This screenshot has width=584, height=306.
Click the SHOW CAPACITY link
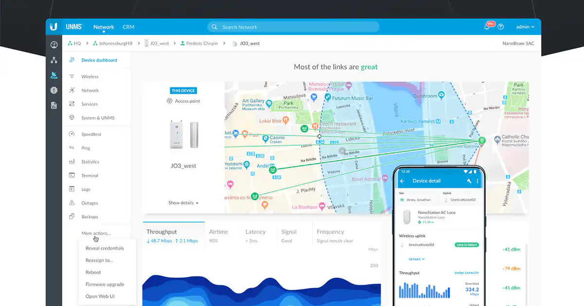coord(466,273)
